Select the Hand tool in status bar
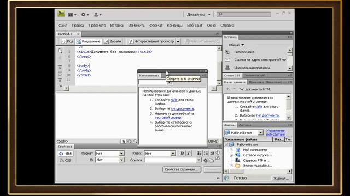The height and width of the screenshot is (196, 350). 129,141
